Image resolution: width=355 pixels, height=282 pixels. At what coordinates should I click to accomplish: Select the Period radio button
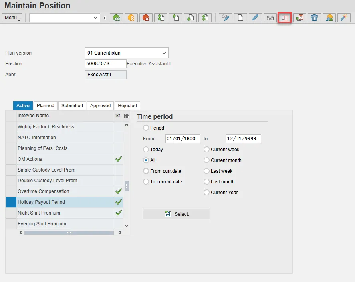146,128
